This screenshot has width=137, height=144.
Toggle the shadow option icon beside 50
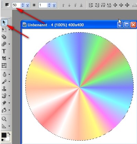(x=8, y=5)
